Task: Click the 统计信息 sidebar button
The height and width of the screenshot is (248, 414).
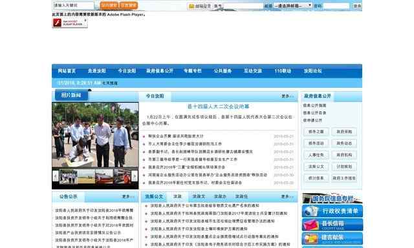Action: [316, 178]
